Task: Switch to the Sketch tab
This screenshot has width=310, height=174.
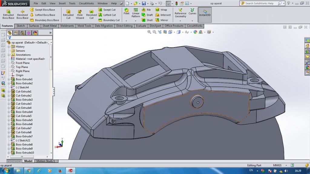Action: pos(21,26)
